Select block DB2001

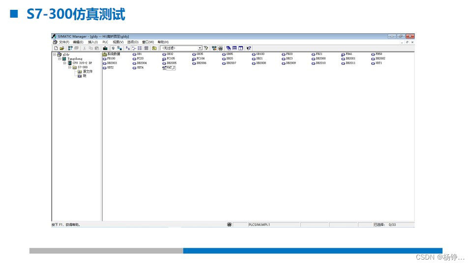pyautogui.click(x=349, y=58)
